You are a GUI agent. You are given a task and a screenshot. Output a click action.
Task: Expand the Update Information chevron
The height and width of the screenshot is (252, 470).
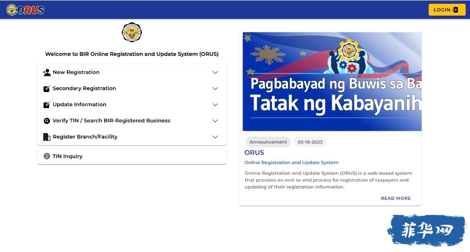[215, 104]
